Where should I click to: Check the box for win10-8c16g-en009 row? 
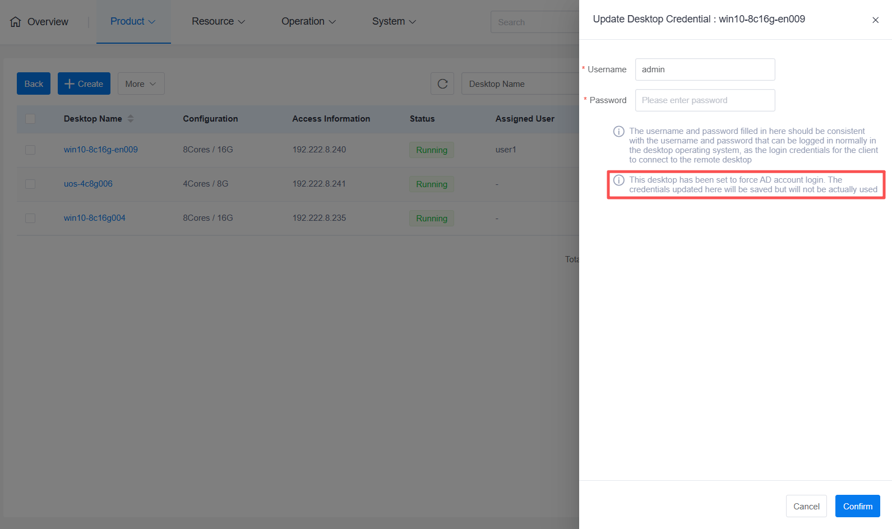tap(30, 150)
